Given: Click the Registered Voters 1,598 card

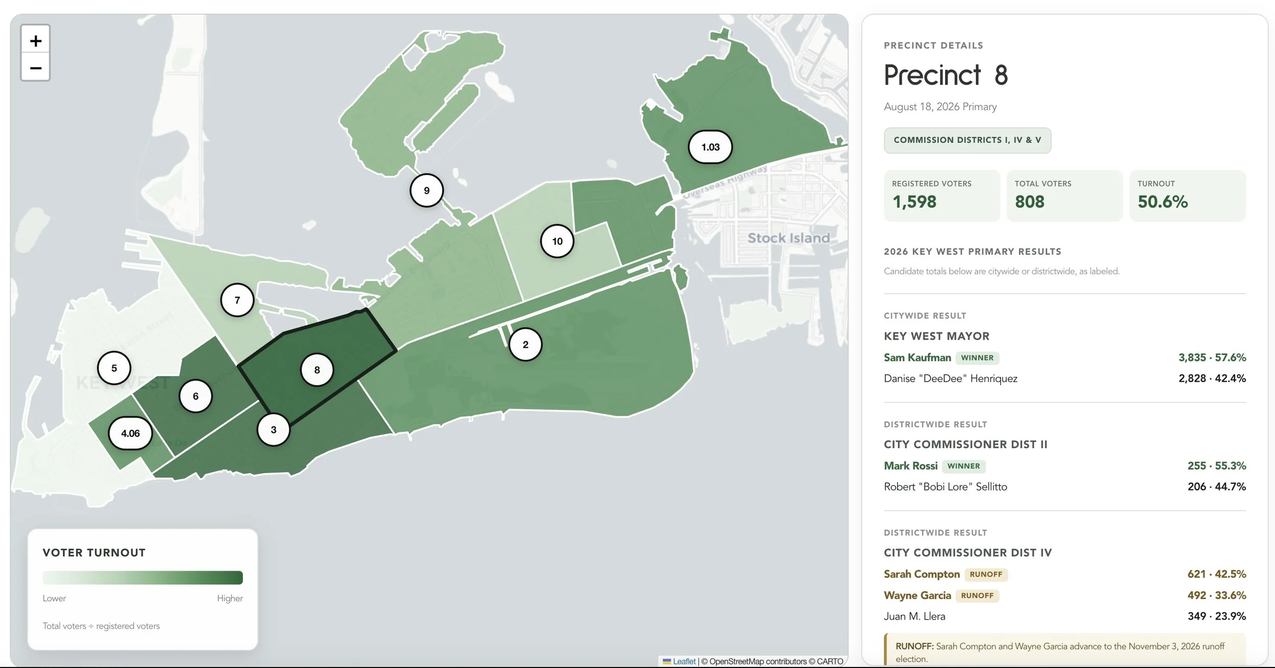Looking at the screenshot, I should click(942, 196).
